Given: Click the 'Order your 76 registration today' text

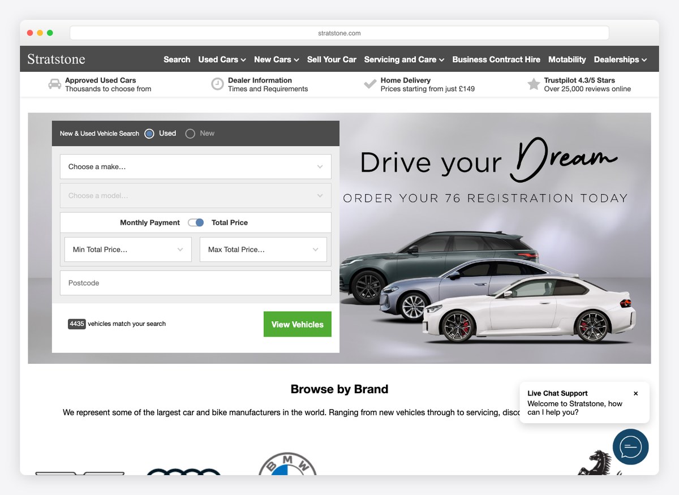Looking at the screenshot, I should (485, 198).
